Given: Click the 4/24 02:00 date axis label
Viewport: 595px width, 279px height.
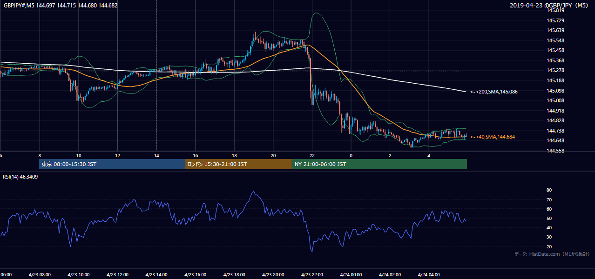Looking at the screenshot, I should 390,275.
